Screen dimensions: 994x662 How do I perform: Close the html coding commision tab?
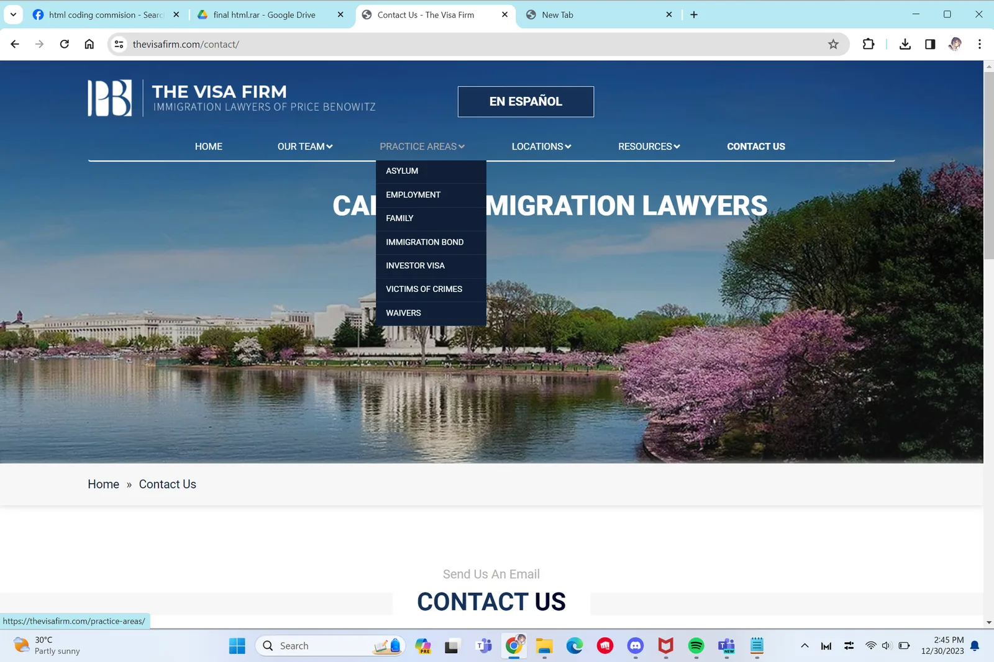[x=176, y=14]
